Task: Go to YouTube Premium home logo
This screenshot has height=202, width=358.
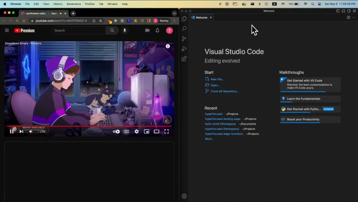Action: click(25, 31)
